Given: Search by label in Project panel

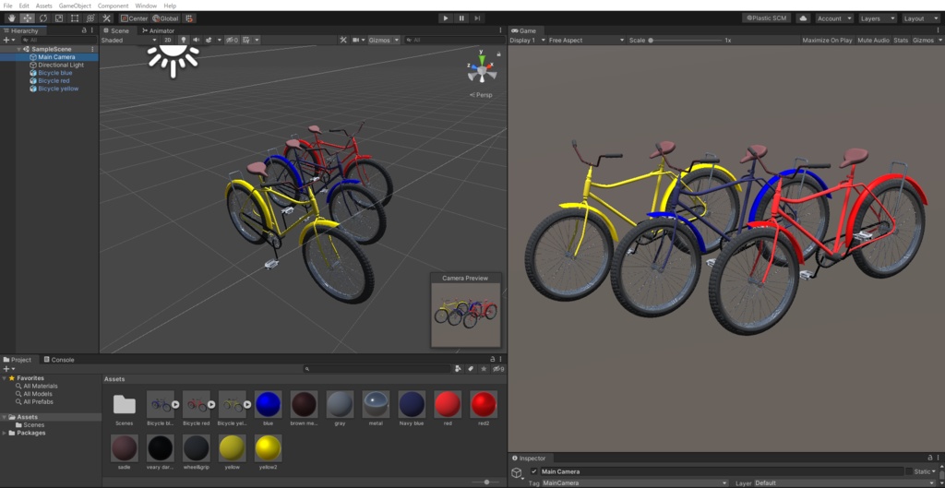Looking at the screenshot, I should click(x=471, y=369).
